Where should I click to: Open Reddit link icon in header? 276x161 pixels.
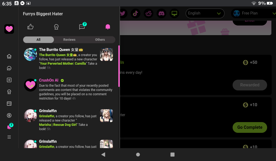pyautogui.click(x=149, y=13)
